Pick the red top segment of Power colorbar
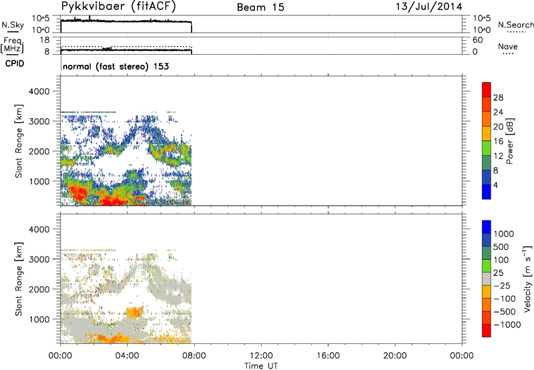Image resolution: width=534 pixels, height=370 pixels. coord(487,89)
